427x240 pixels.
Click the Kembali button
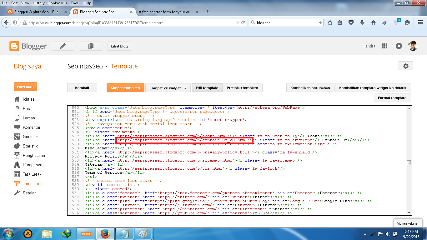[82, 88]
